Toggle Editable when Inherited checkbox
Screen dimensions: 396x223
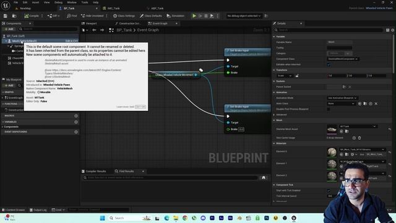(329, 64)
